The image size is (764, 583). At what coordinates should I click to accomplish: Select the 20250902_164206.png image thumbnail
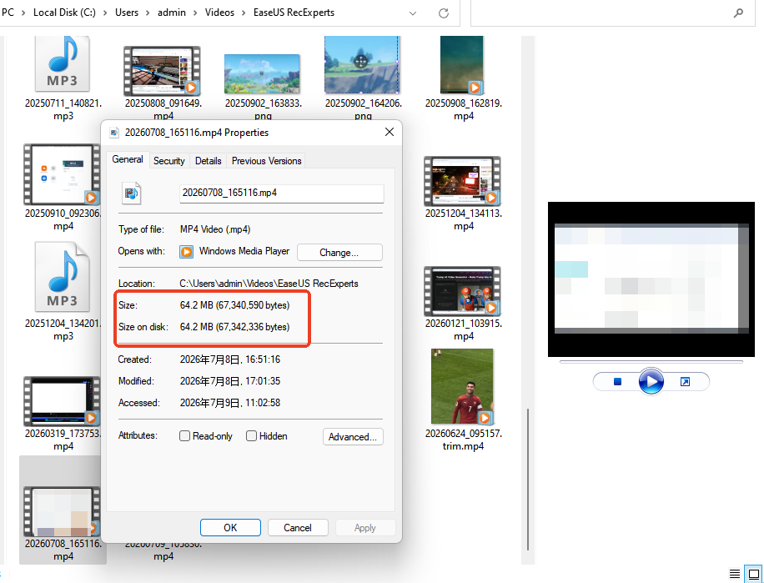(x=362, y=64)
